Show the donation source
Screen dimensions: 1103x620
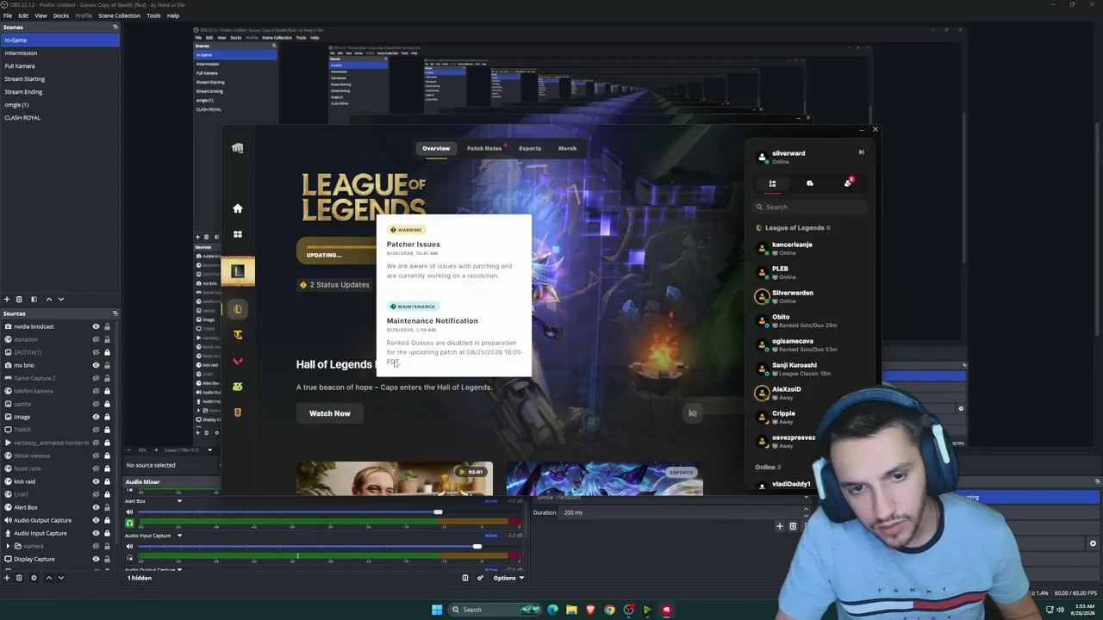[96, 339]
